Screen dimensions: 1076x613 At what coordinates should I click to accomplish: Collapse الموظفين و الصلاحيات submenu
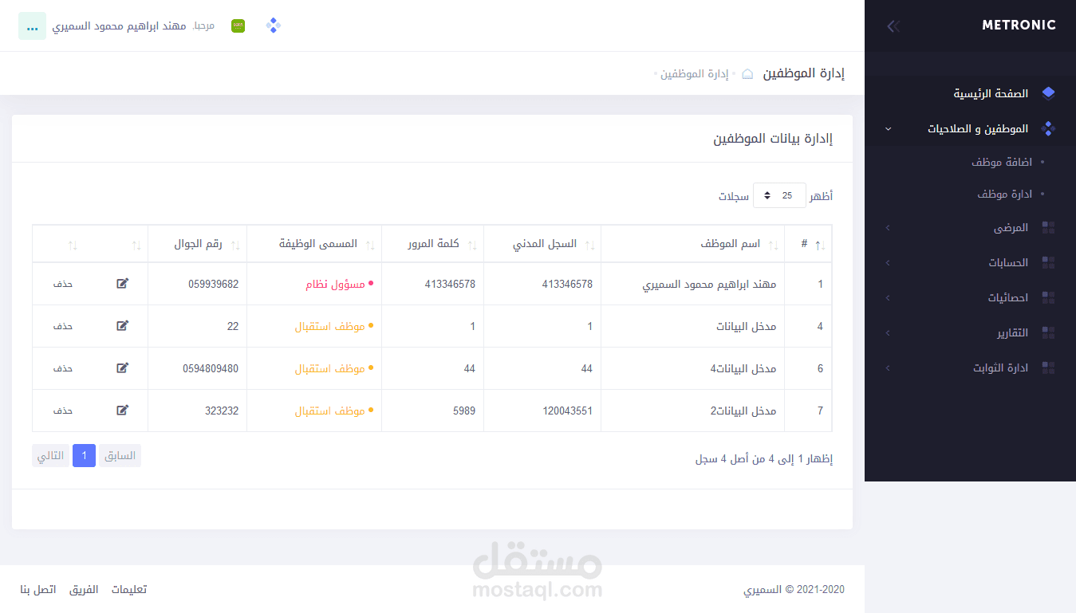pos(889,129)
